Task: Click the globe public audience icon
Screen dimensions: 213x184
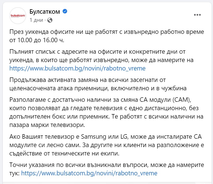Action: click(x=50, y=20)
